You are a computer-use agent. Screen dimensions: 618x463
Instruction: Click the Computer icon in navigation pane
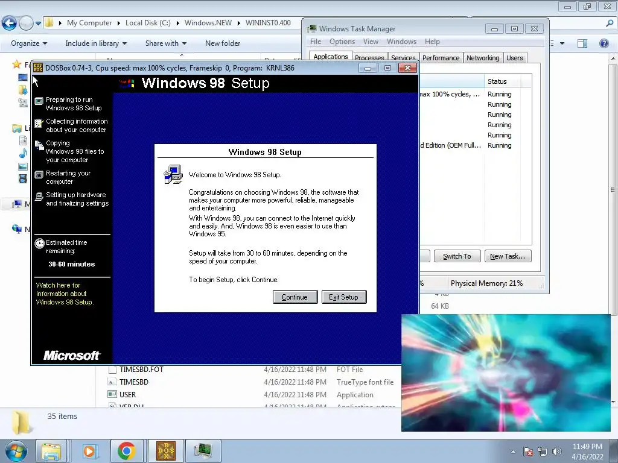pyautogui.click(x=16, y=204)
